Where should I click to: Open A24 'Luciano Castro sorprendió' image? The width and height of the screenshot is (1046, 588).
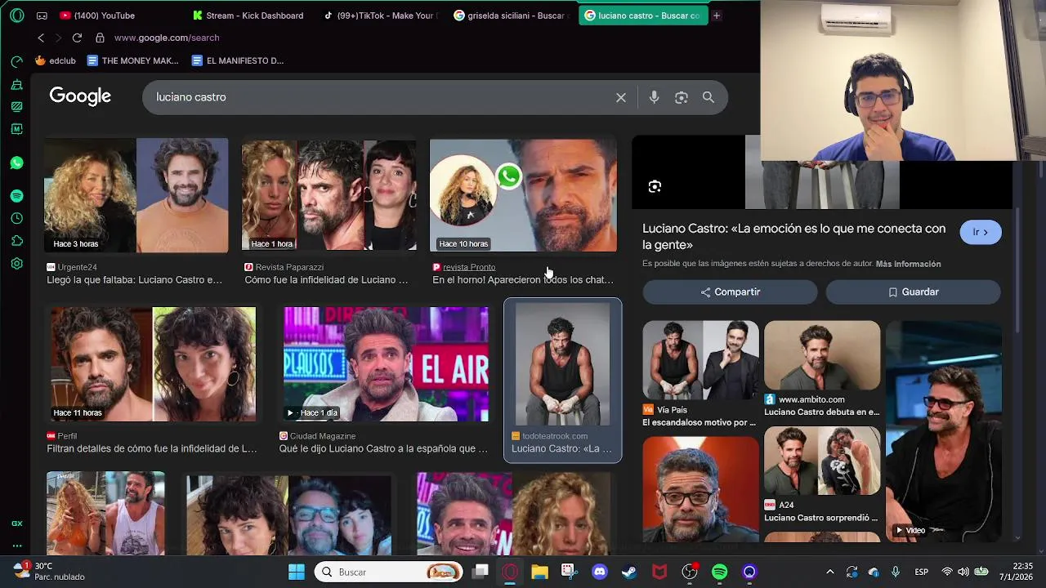pyautogui.click(x=822, y=475)
